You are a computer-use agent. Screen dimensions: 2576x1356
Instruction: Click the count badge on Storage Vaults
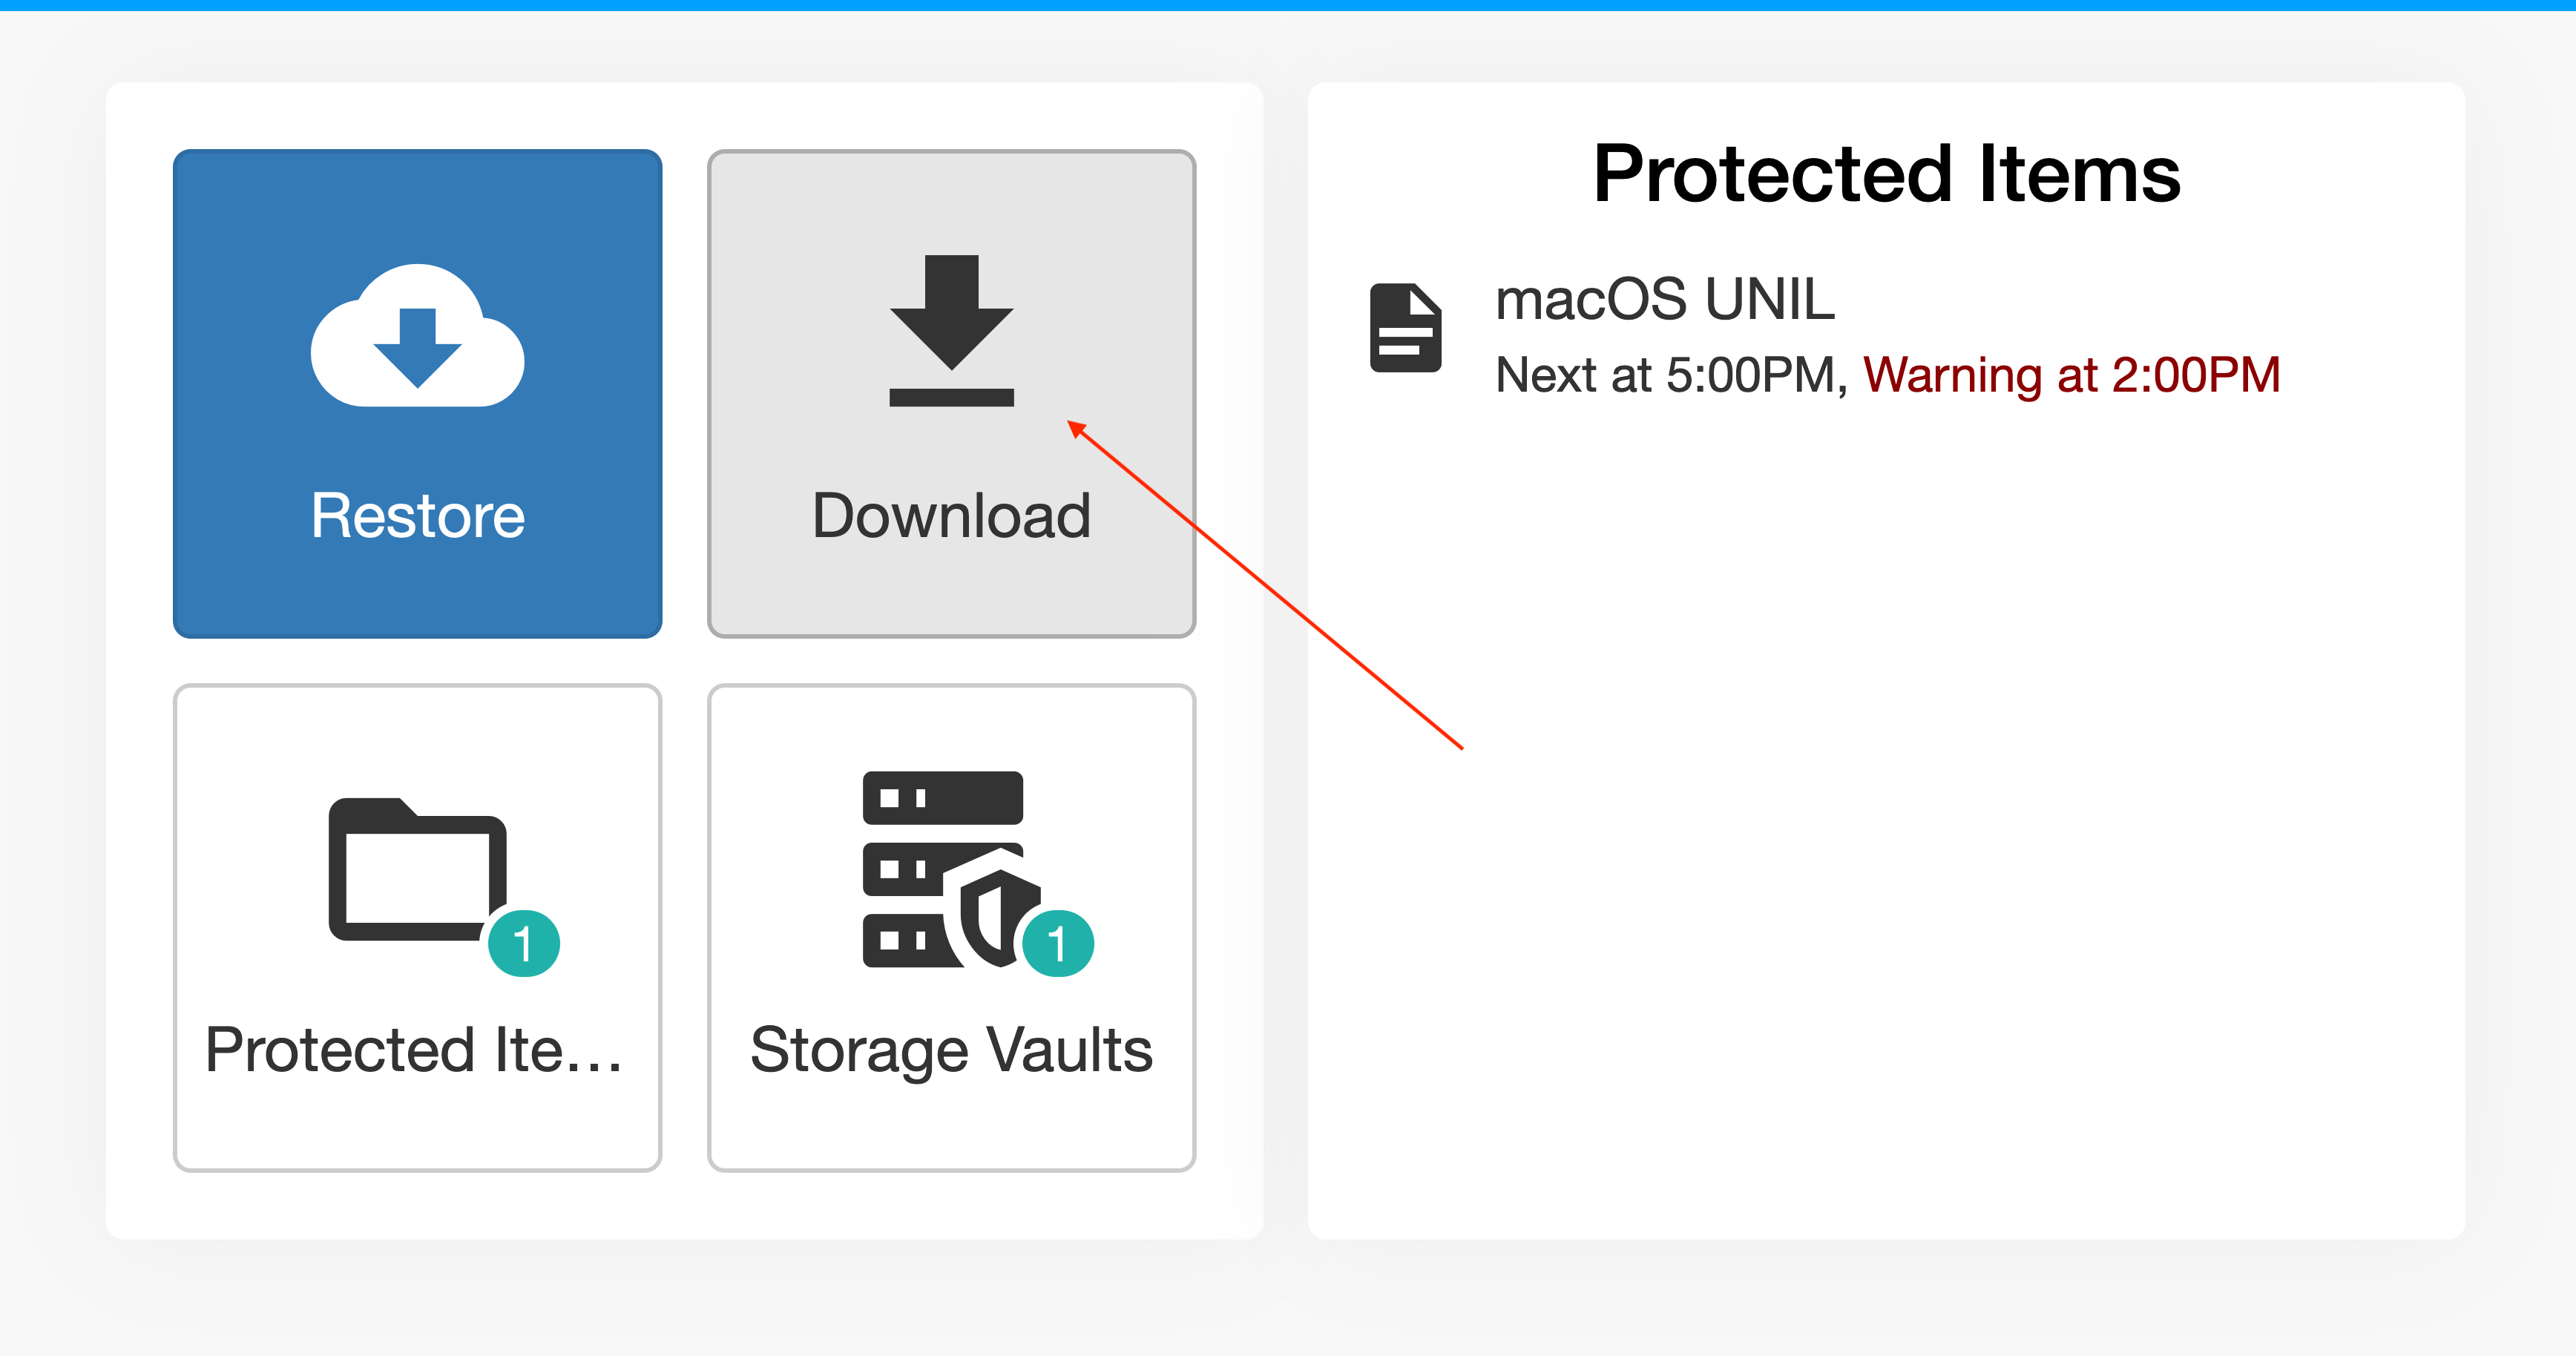coord(1058,943)
